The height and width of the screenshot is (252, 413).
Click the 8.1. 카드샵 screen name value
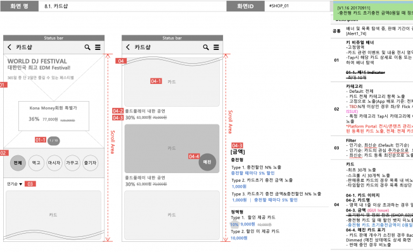pyautogui.click(x=56, y=6)
